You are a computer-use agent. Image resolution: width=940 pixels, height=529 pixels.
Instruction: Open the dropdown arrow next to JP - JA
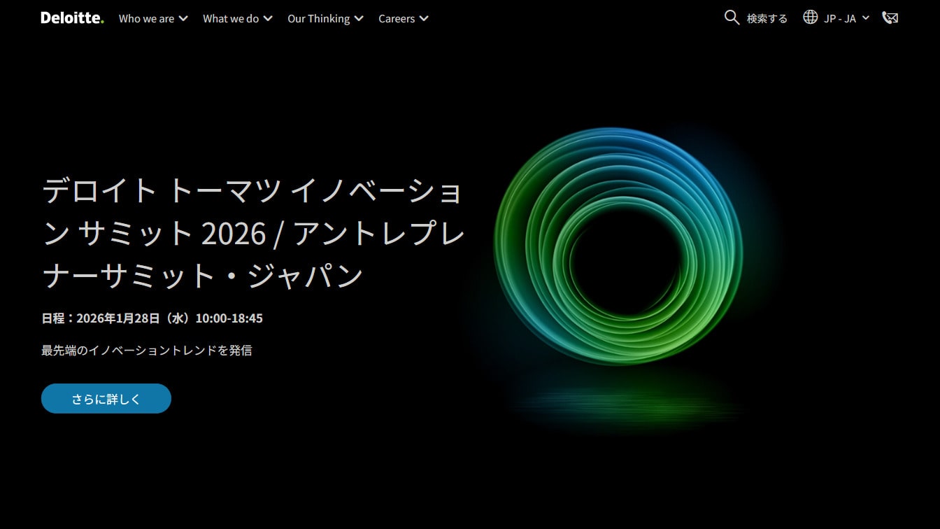coord(866,18)
